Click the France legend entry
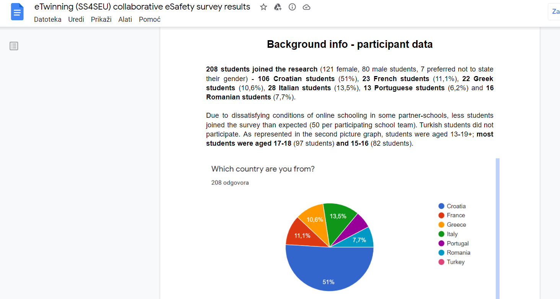The image size is (560, 299). click(x=456, y=215)
